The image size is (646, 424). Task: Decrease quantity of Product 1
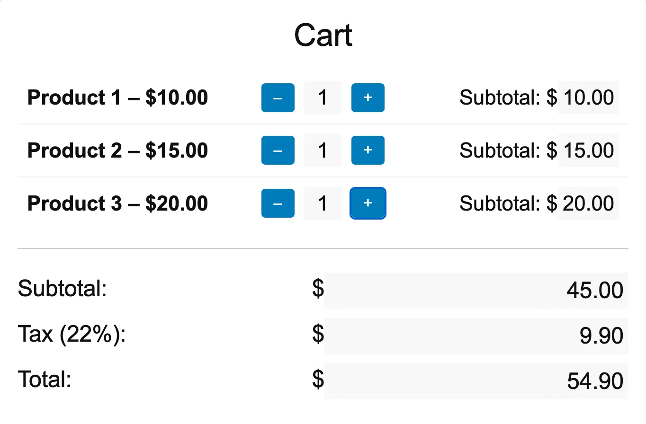point(278,98)
